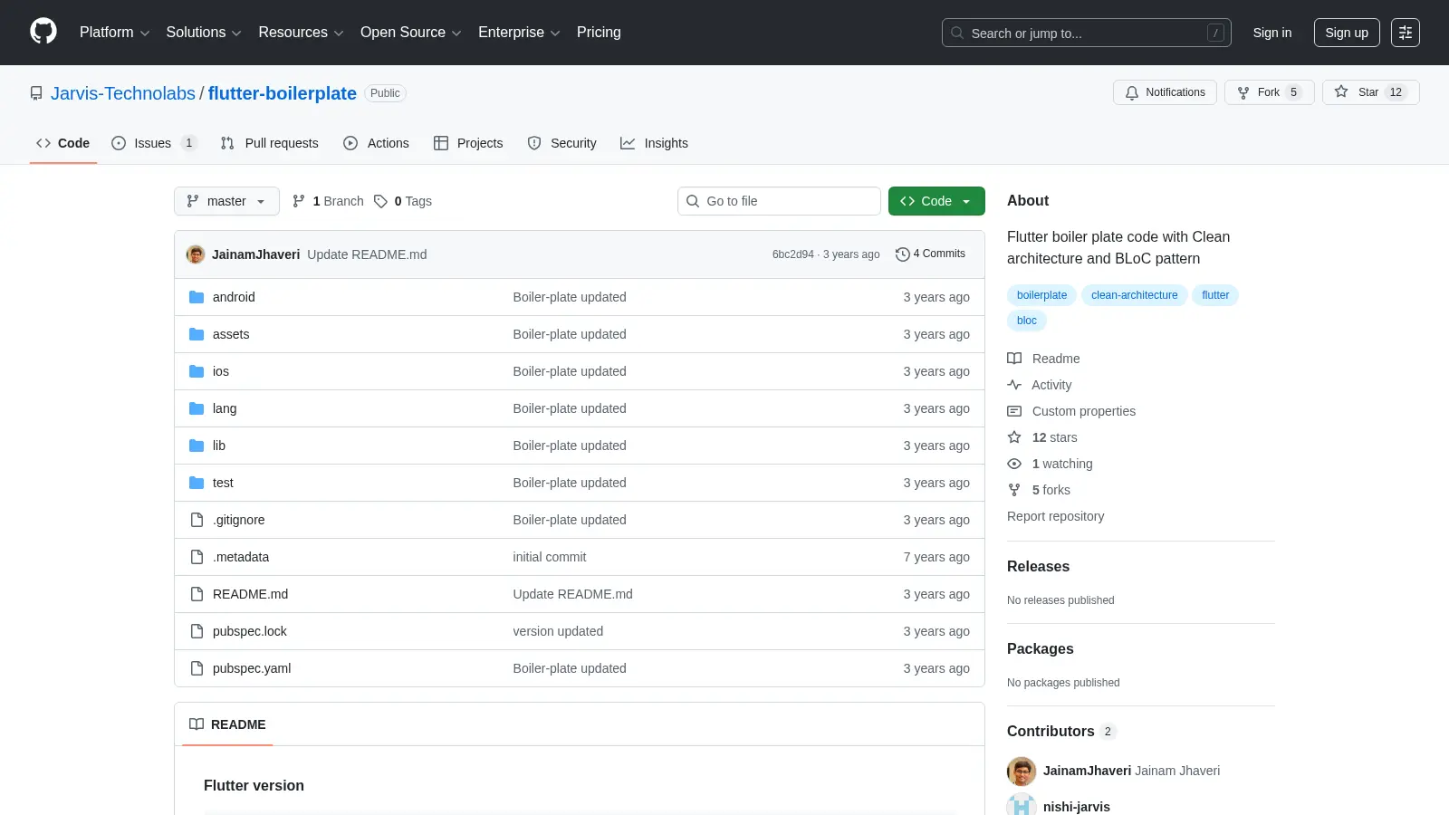This screenshot has height=815, width=1449.
Task: Open the Jarvis-Technolabs owner link
Action: tap(123, 93)
